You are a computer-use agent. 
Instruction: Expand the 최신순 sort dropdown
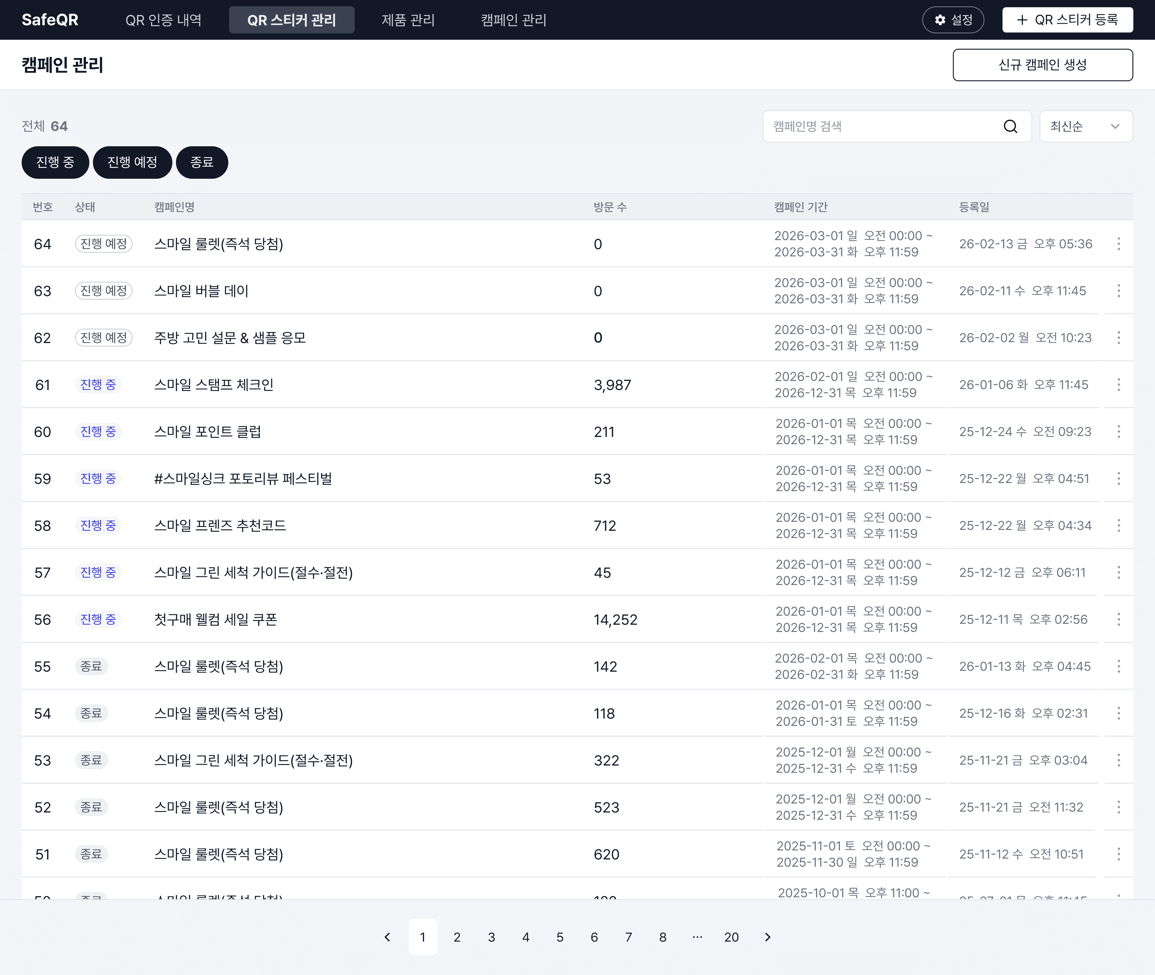pos(1086,127)
